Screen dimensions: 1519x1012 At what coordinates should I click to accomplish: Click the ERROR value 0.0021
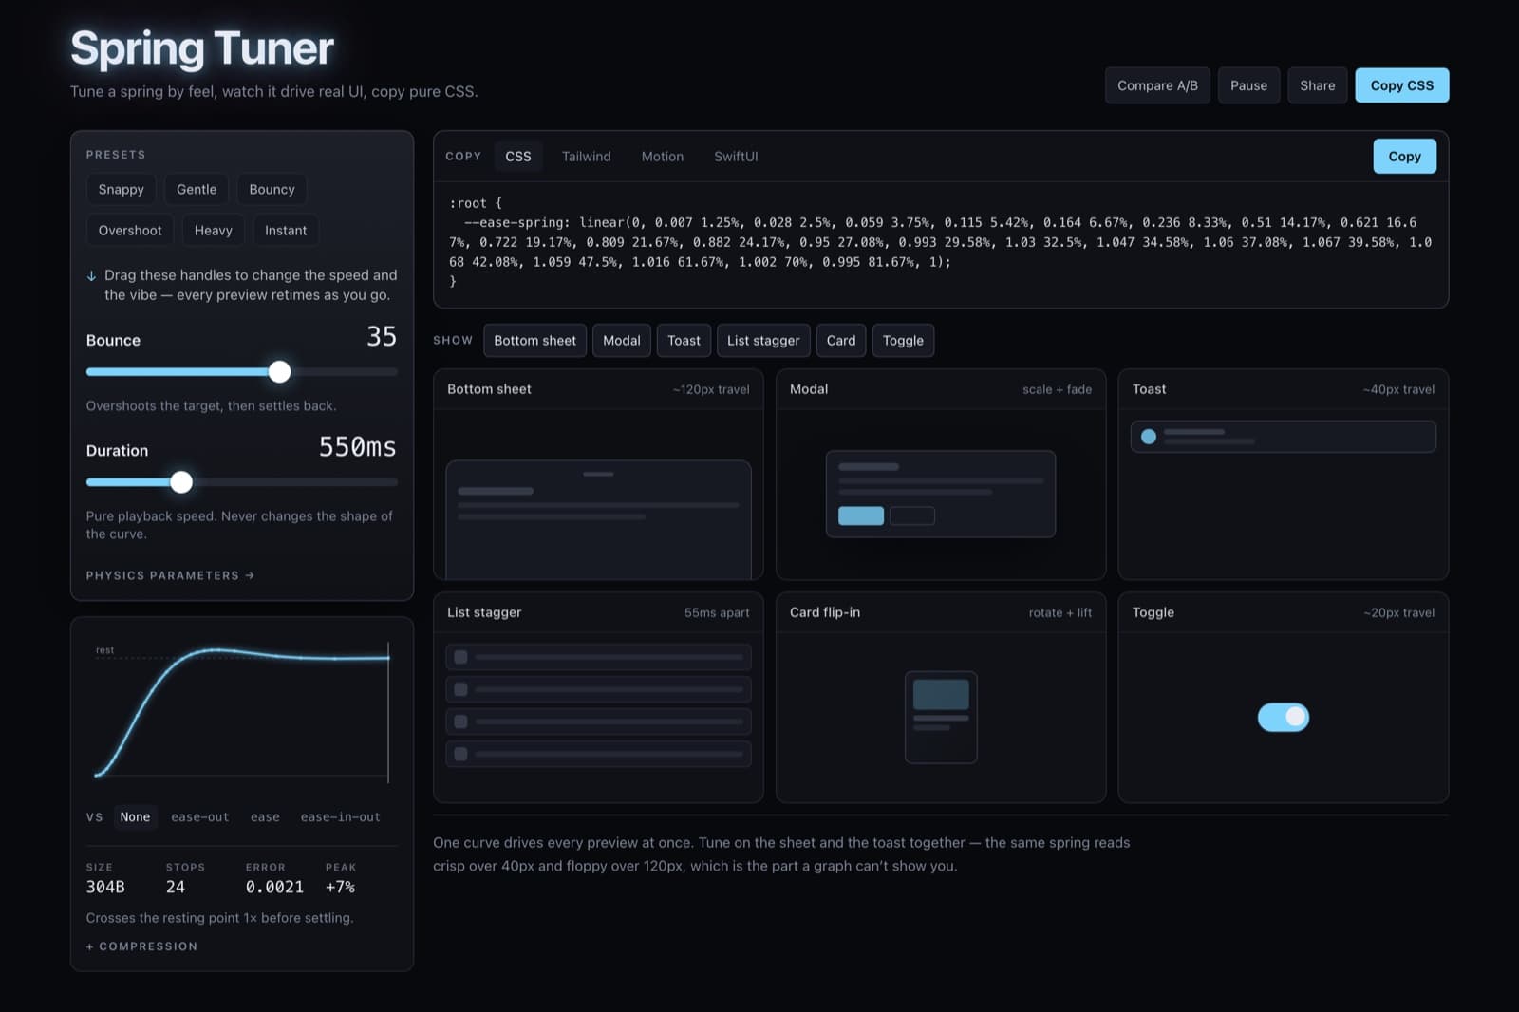click(274, 887)
